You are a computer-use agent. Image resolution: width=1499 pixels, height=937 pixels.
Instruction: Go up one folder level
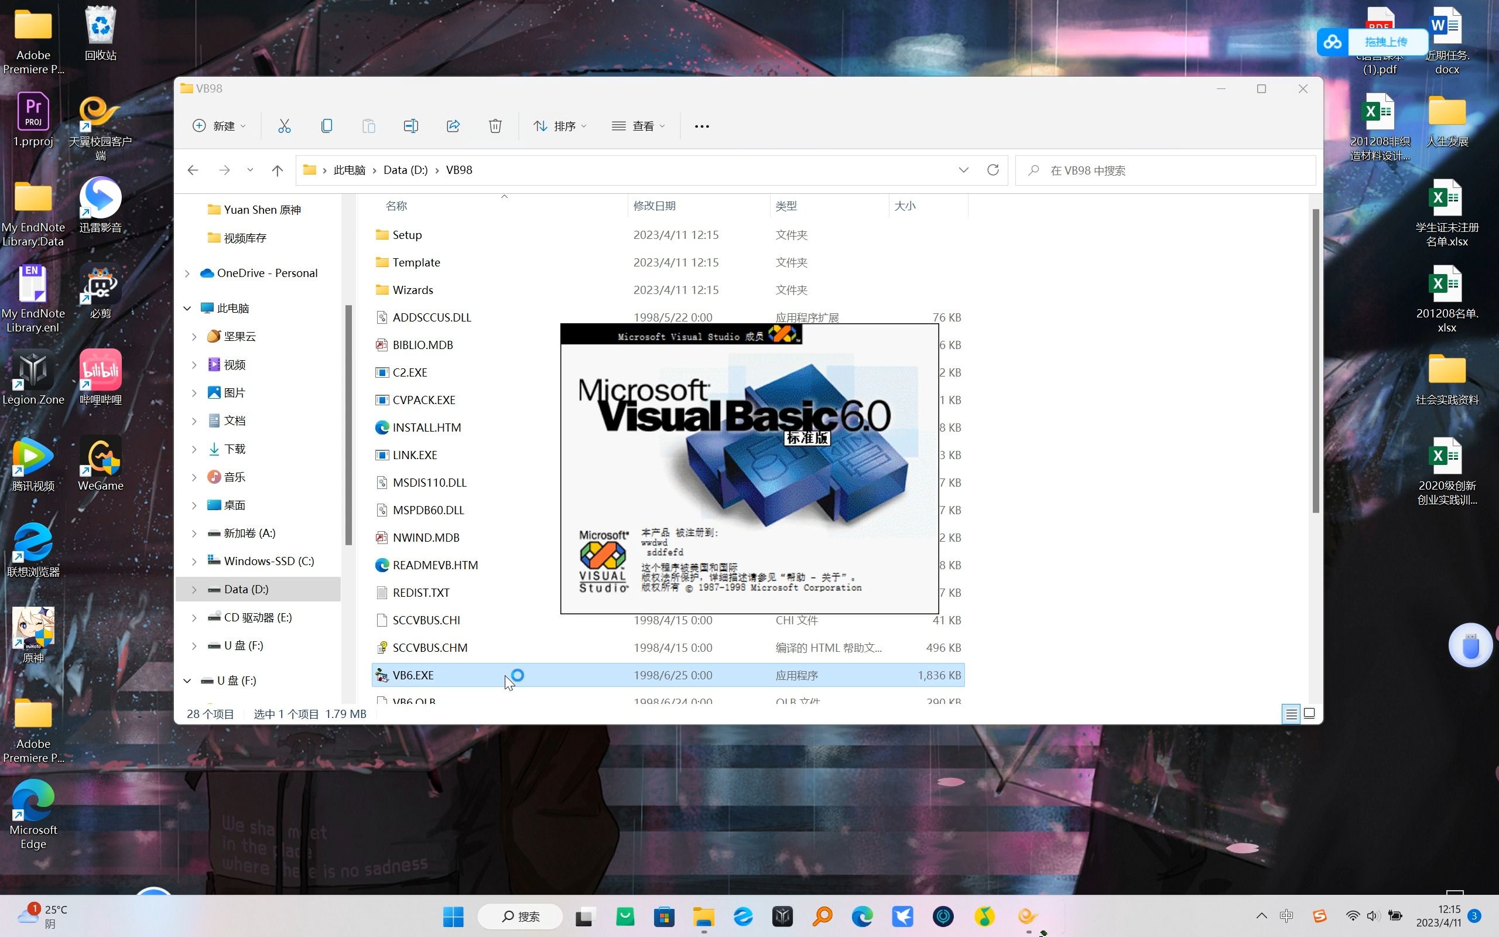coord(277,170)
